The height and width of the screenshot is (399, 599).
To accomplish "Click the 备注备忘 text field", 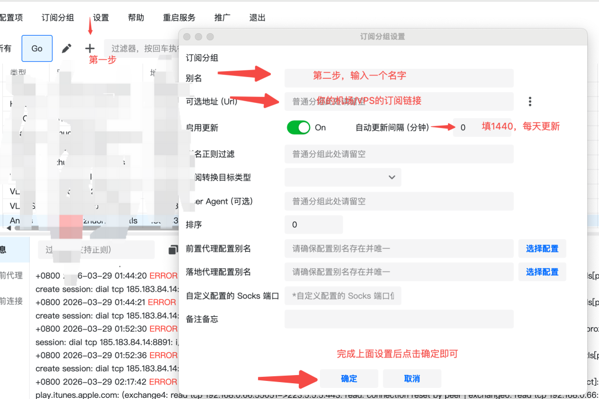I will 399,319.
